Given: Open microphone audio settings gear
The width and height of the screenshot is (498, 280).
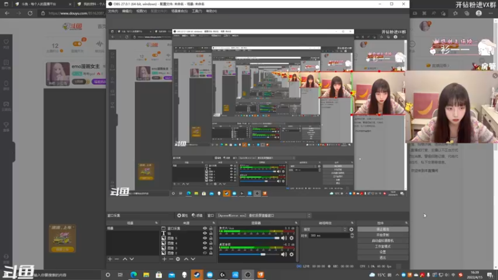Looking at the screenshot, I should tap(291, 238).
